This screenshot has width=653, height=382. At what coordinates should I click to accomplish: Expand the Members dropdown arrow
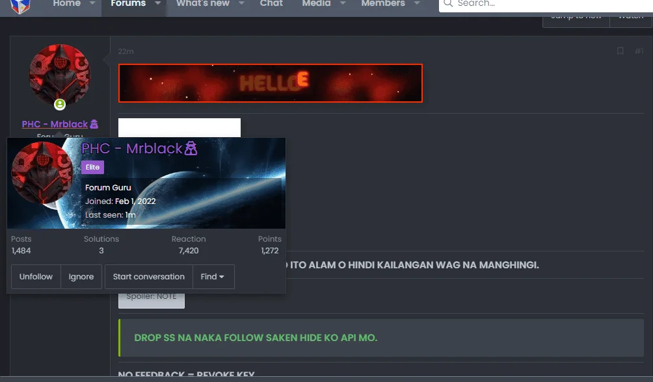tap(417, 4)
